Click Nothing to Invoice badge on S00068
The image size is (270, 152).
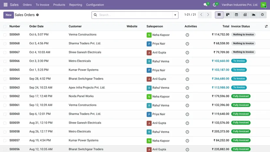243,43
